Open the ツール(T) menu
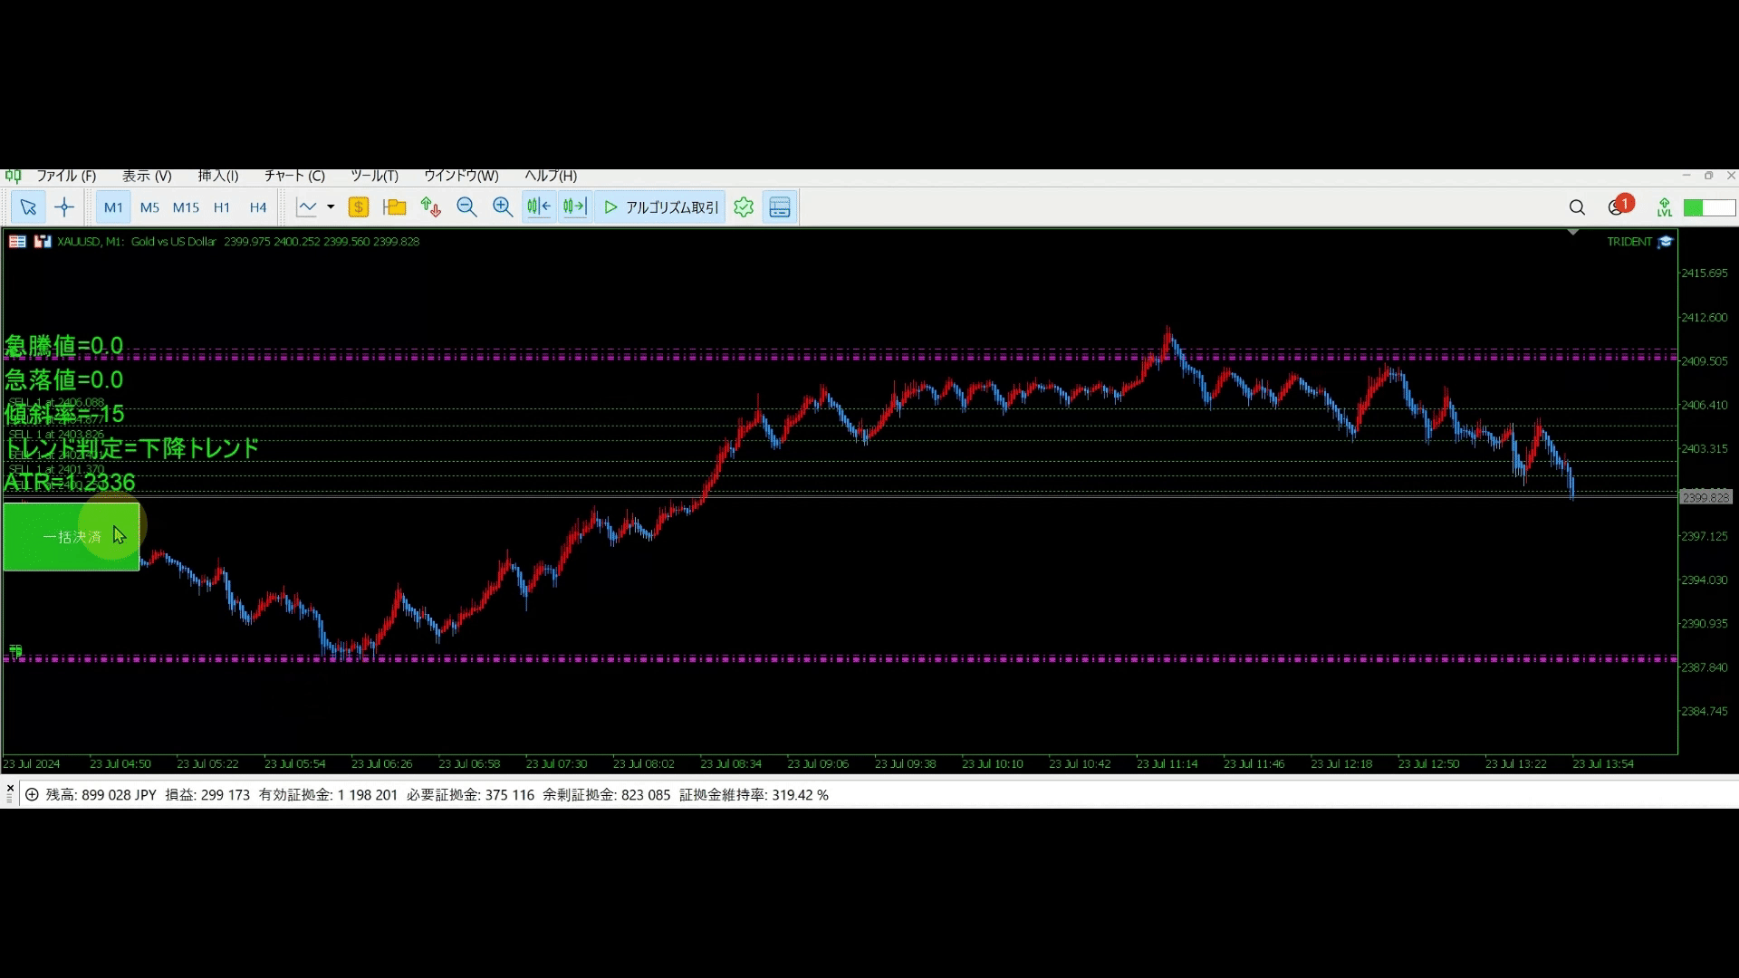Viewport: 1739px width, 978px height. (374, 176)
